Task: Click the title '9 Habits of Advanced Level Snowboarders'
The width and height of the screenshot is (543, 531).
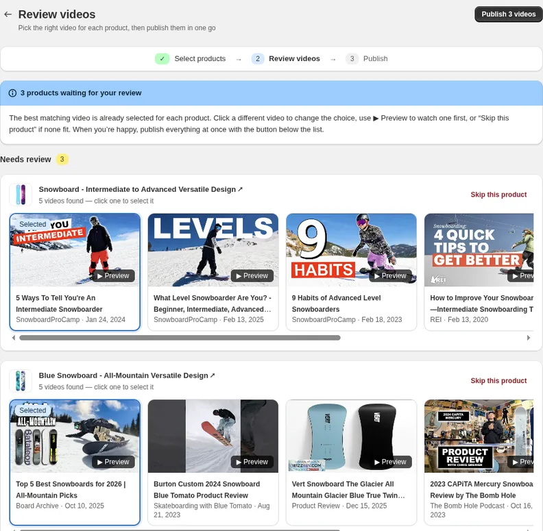Action: tap(336, 304)
